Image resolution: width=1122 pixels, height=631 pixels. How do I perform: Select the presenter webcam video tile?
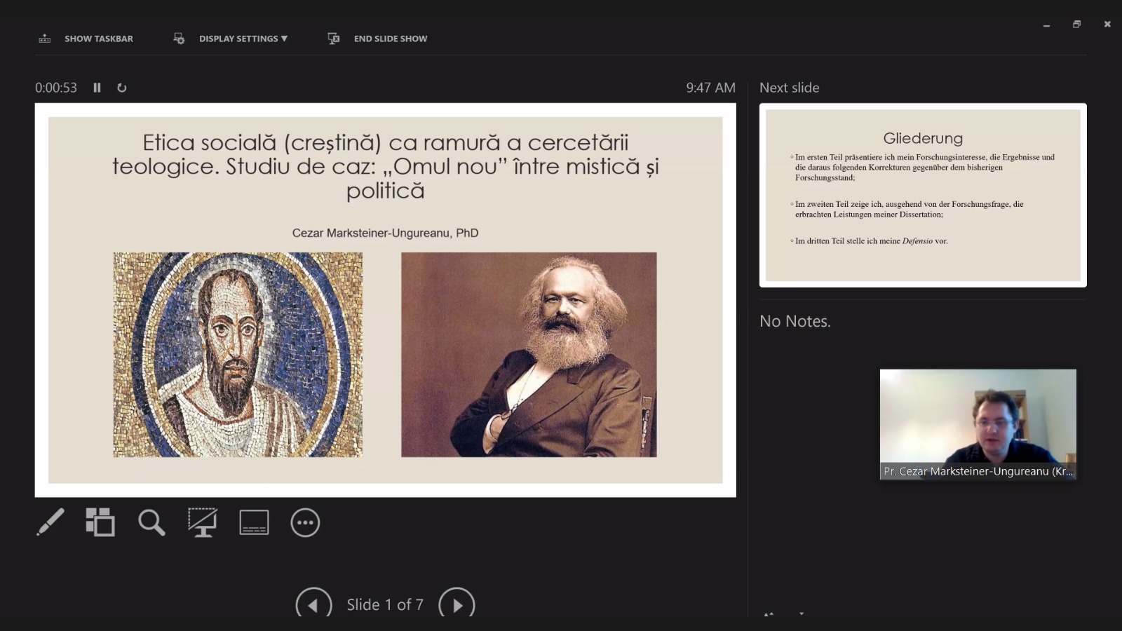[x=978, y=424]
